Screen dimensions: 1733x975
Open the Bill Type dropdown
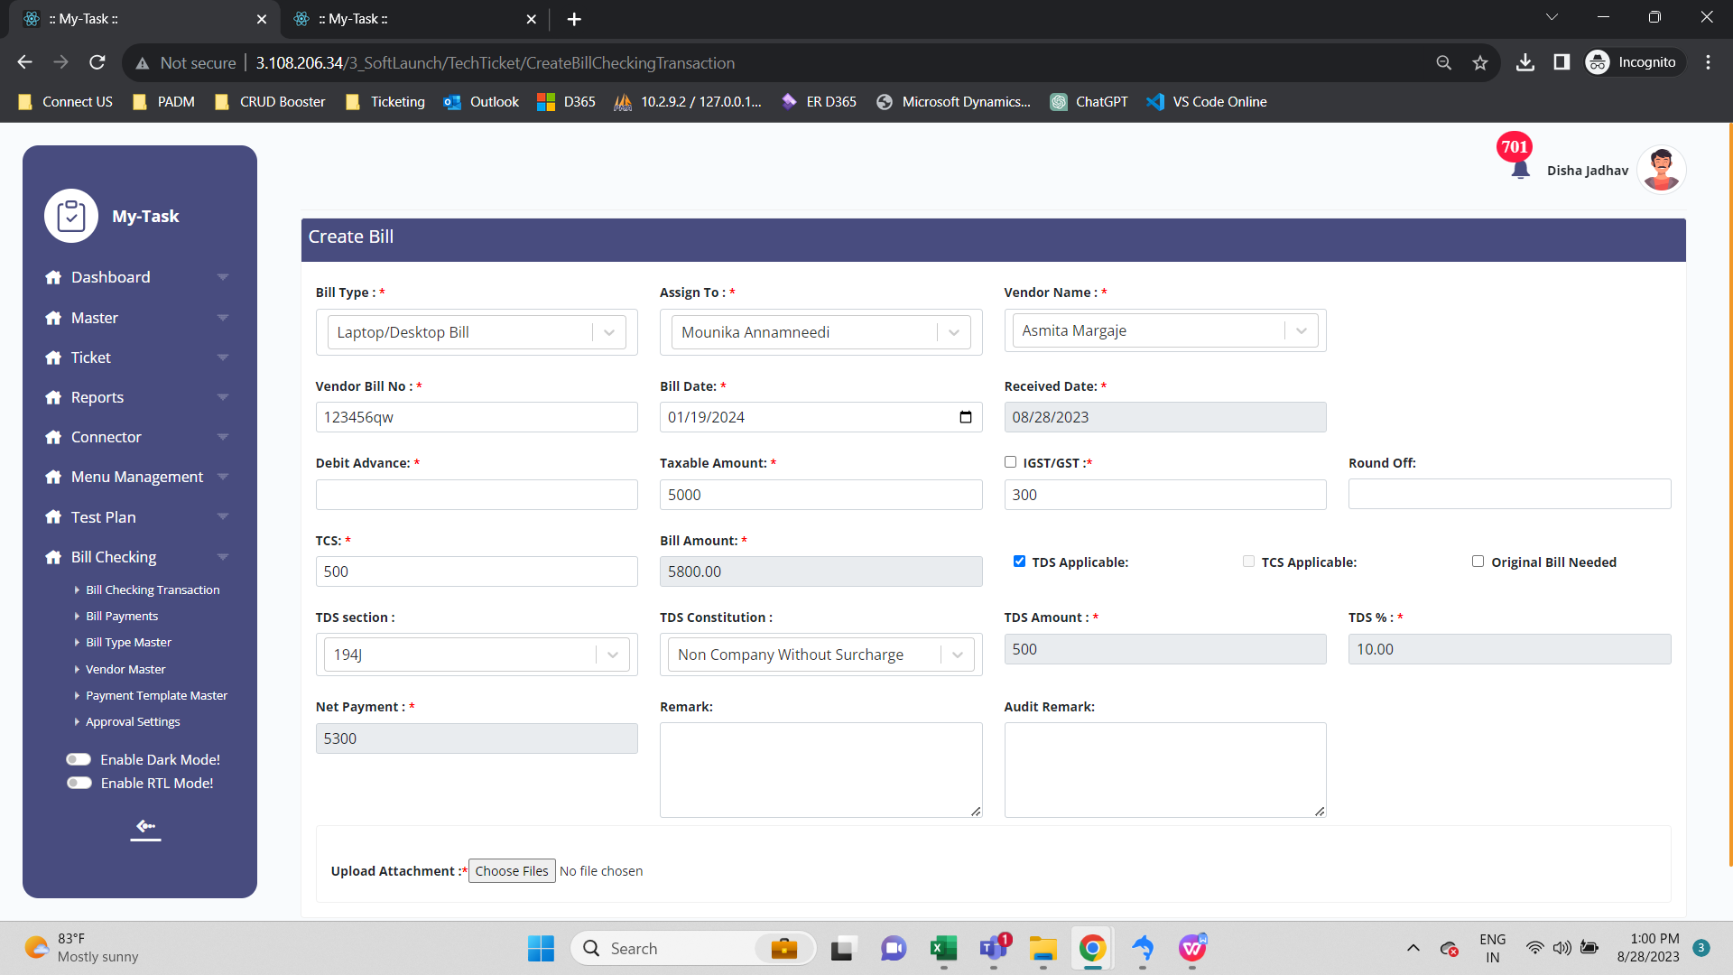pyautogui.click(x=477, y=332)
